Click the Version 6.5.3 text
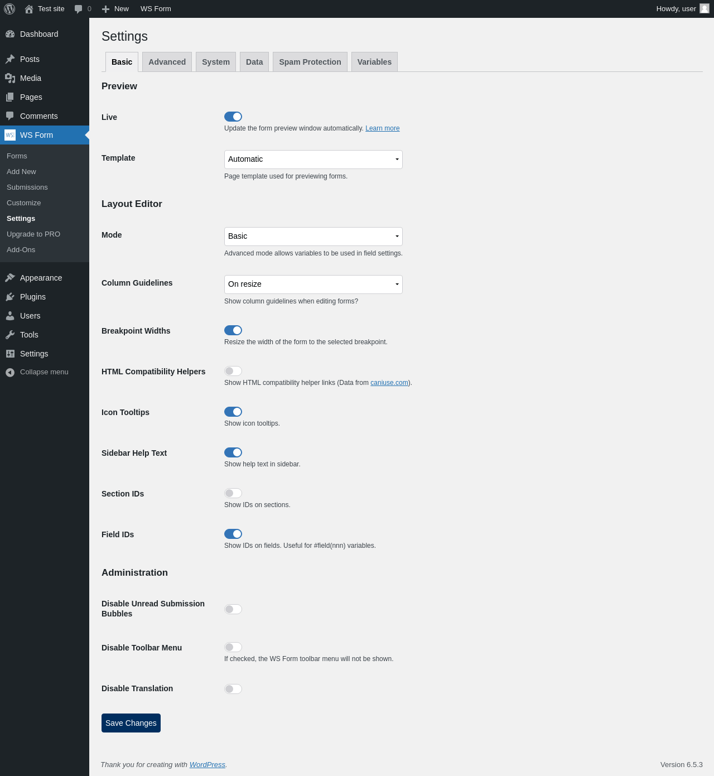This screenshot has width=714, height=776. click(x=682, y=765)
